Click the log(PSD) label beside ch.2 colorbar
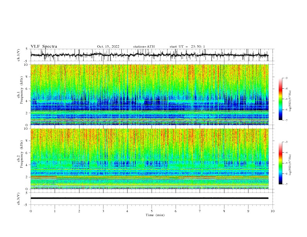Screen dimensions: 307x237 coord(290,165)
